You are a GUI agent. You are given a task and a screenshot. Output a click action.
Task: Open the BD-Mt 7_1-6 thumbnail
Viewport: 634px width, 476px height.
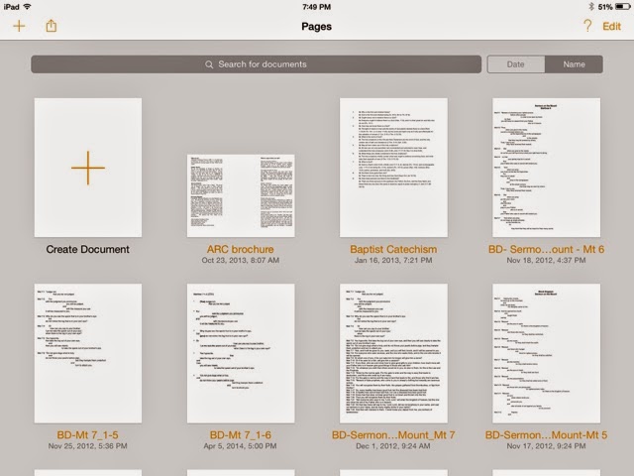coord(241,353)
